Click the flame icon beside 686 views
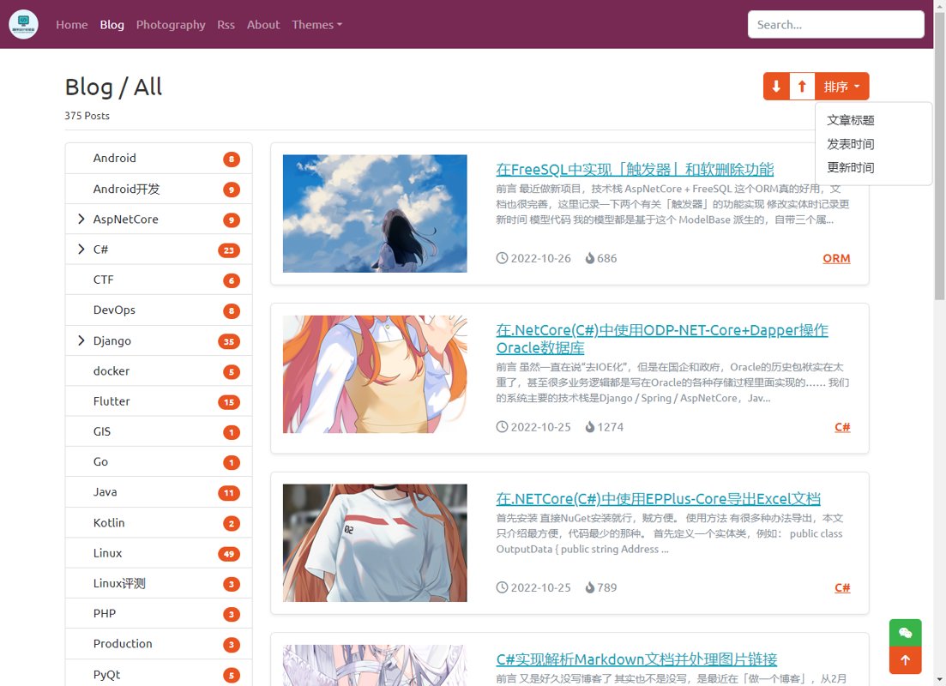946x686 pixels. [590, 258]
